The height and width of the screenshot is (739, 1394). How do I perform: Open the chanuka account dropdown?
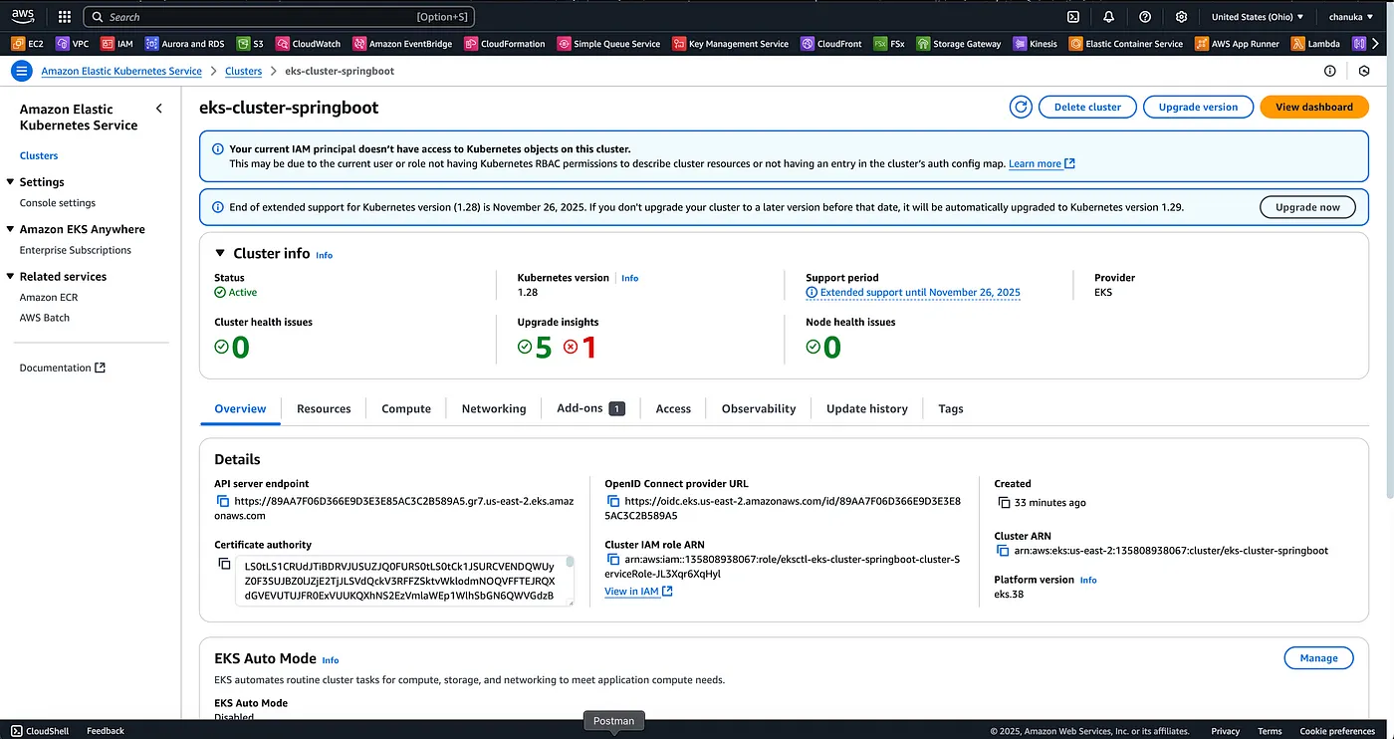[1351, 17]
